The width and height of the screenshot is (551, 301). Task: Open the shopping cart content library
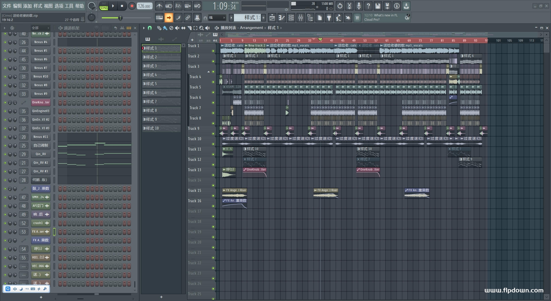click(357, 18)
